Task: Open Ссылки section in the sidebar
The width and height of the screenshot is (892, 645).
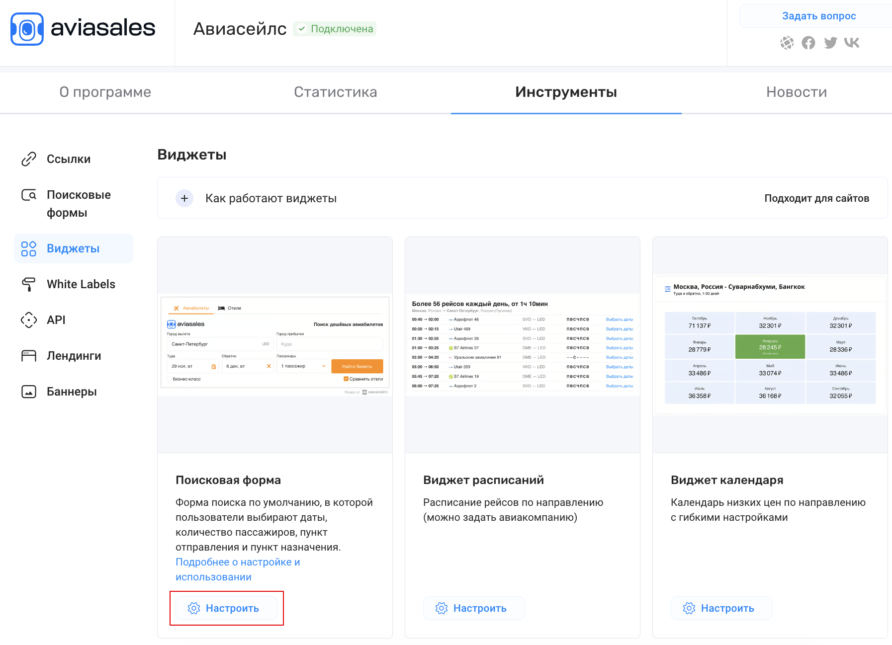Action: (x=68, y=159)
